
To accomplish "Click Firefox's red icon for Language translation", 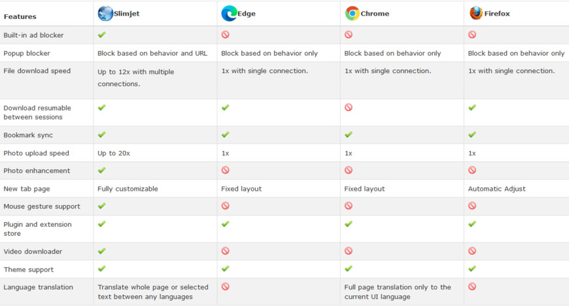I will [x=472, y=287].
